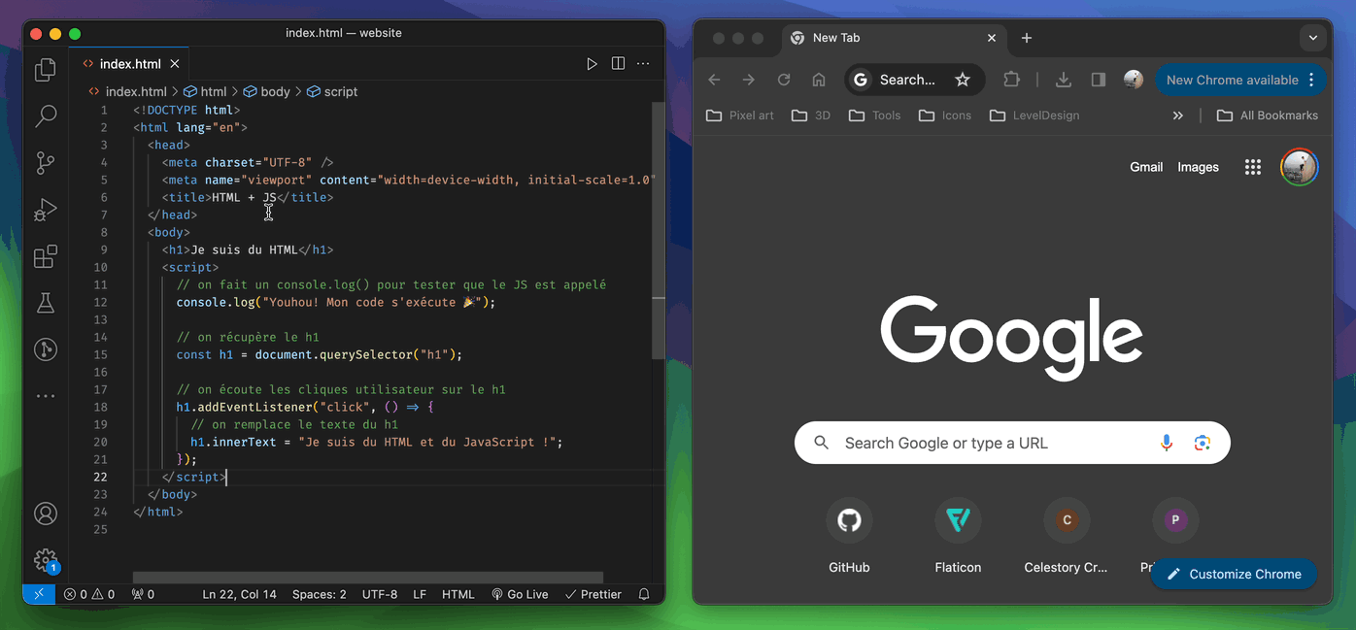
Task: Toggle Go Live server in status bar
Action: [520, 594]
